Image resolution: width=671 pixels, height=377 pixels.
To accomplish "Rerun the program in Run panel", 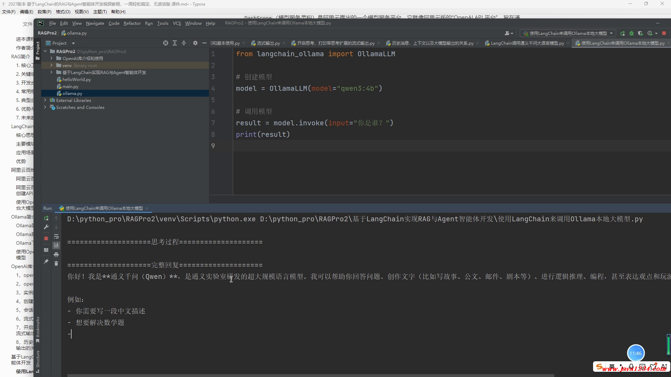I will (46, 218).
